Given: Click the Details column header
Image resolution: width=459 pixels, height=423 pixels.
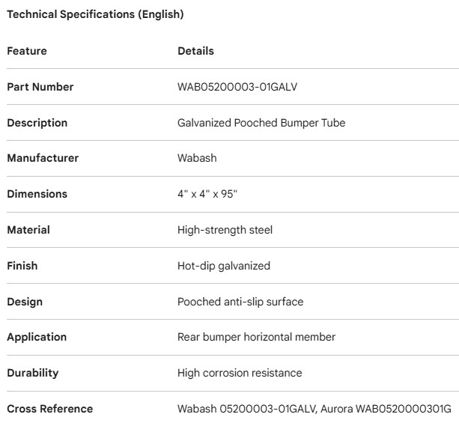Looking at the screenshot, I should point(195,51).
